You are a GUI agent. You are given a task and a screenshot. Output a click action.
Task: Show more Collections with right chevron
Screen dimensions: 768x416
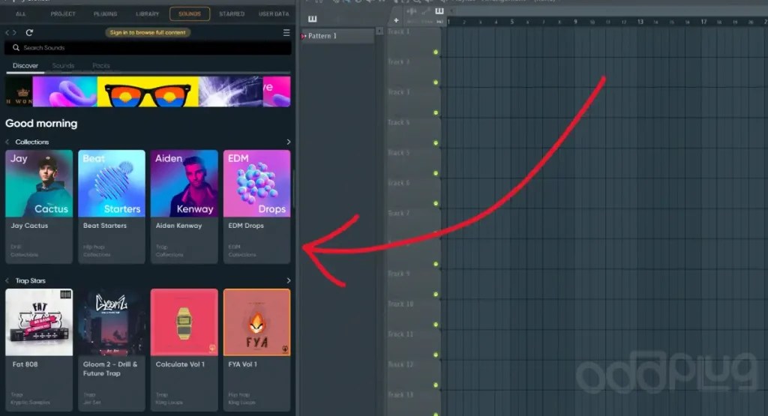(x=289, y=142)
